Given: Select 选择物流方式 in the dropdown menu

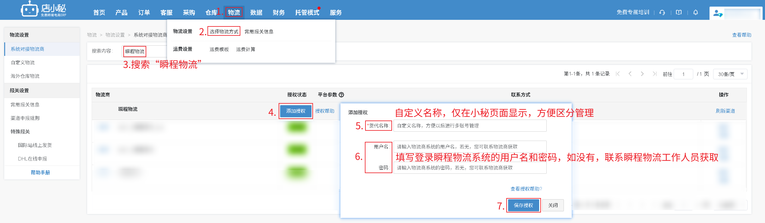Looking at the screenshot, I should click(224, 32).
